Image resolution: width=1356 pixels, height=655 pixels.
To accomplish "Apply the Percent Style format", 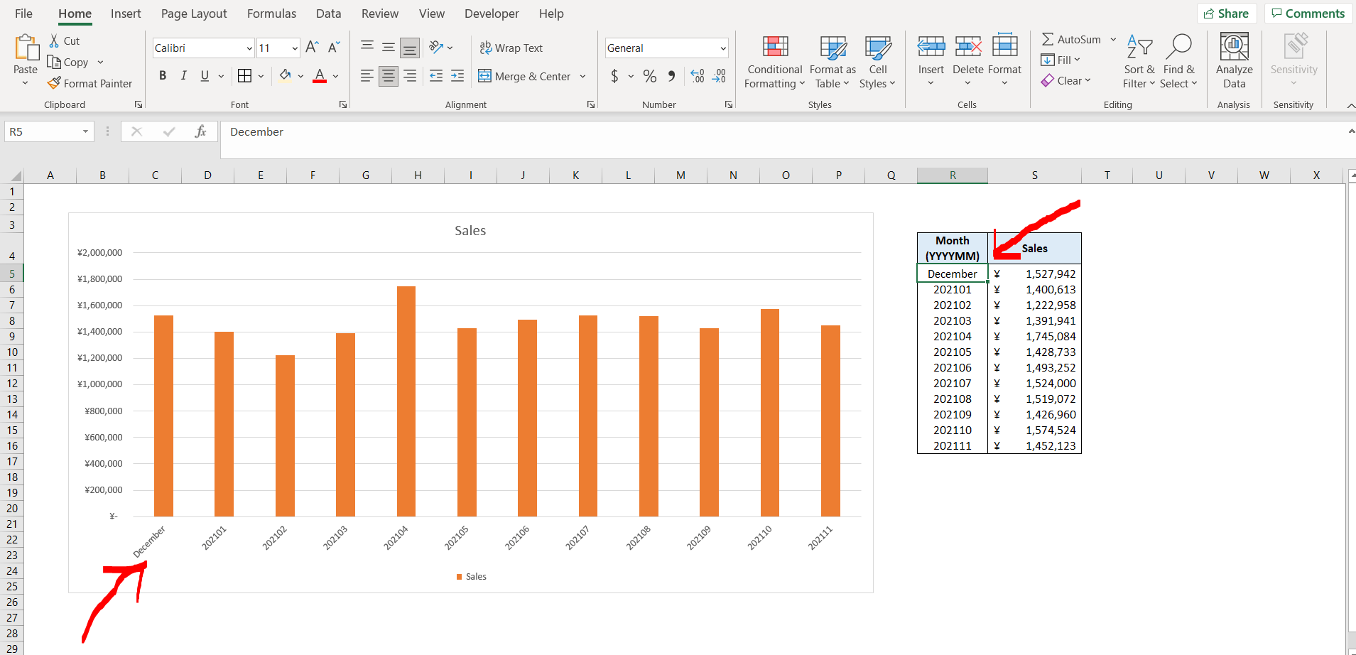I will [649, 76].
